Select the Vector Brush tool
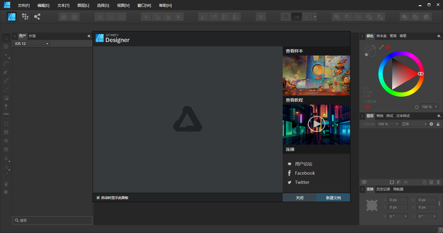The image size is (443, 233). click(6, 89)
